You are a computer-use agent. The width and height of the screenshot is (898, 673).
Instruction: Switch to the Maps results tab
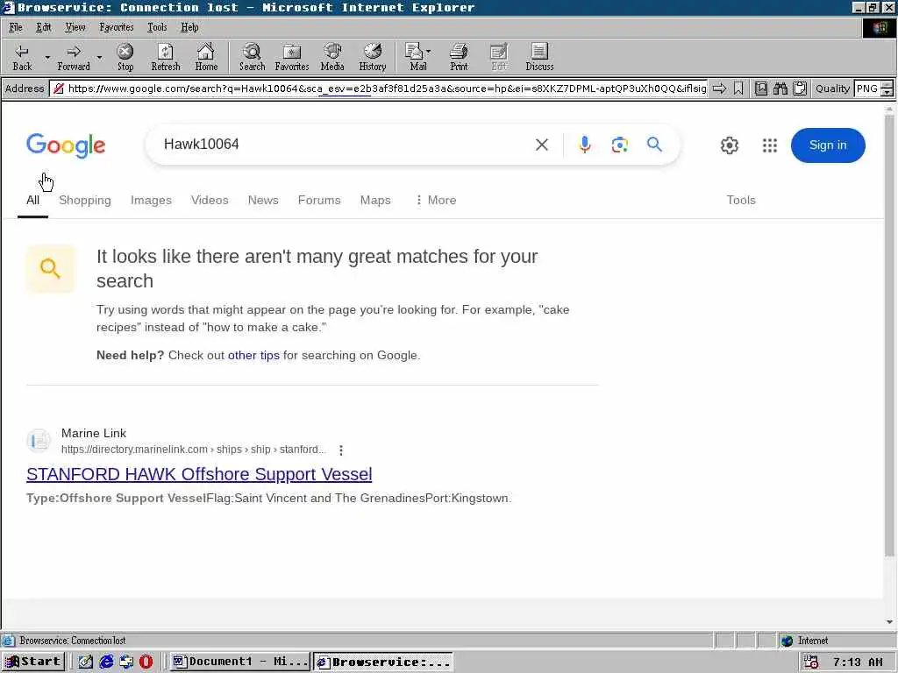(x=375, y=201)
